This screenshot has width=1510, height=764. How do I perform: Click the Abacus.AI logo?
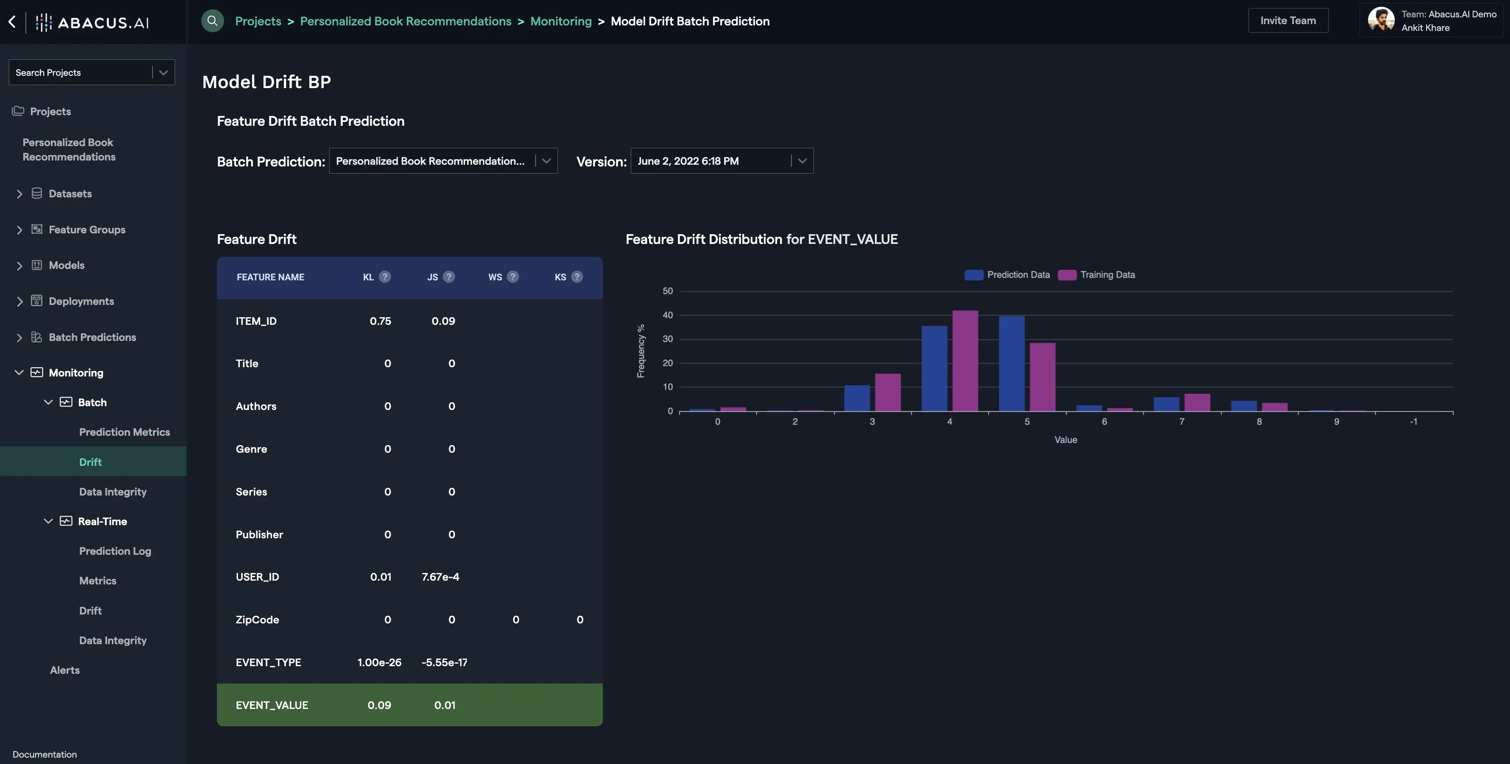pyautogui.click(x=92, y=22)
